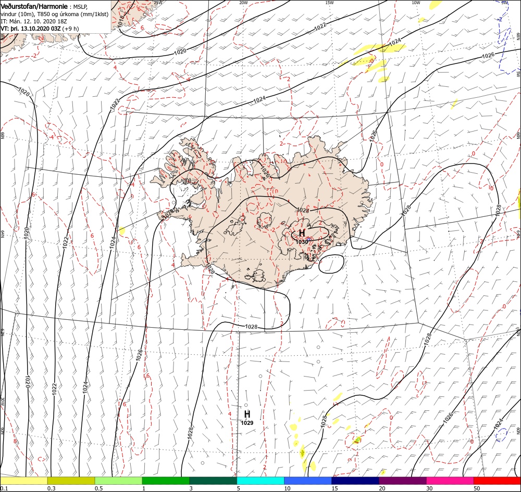
Task: Pick the blue 10 mm legend swatch
Action: [308, 481]
